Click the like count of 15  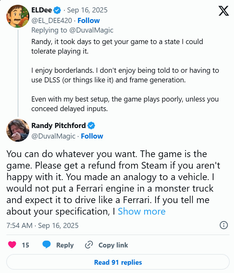26,245
